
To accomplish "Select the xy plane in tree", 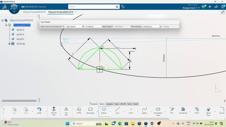I will point(20,30).
